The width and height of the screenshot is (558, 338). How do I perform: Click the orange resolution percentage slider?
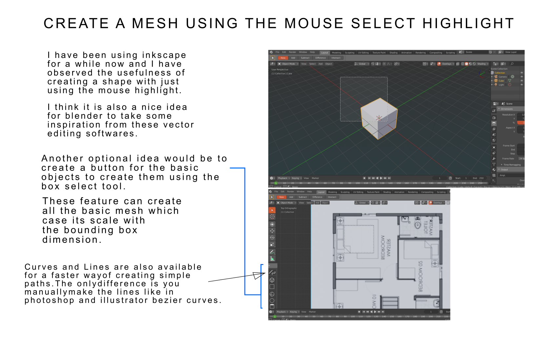pyautogui.click(x=521, y=123)
